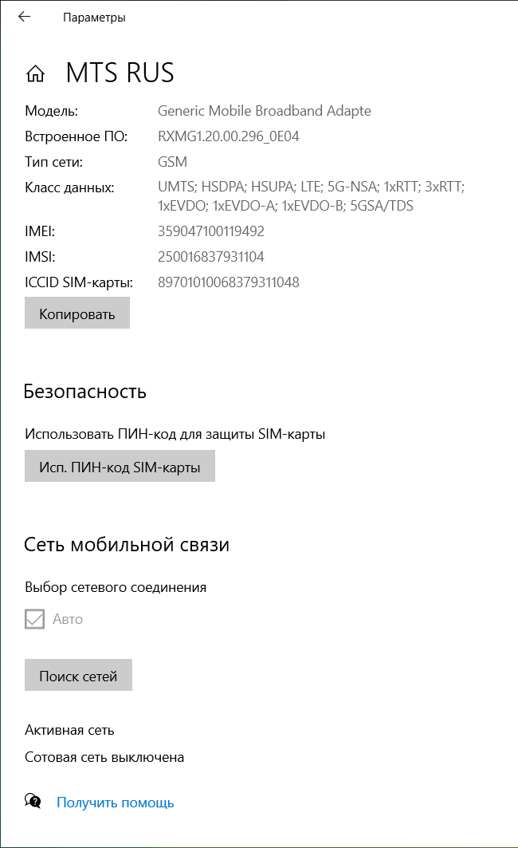Click the back arrow icon
518x848 pixels.
click(24, 17)
